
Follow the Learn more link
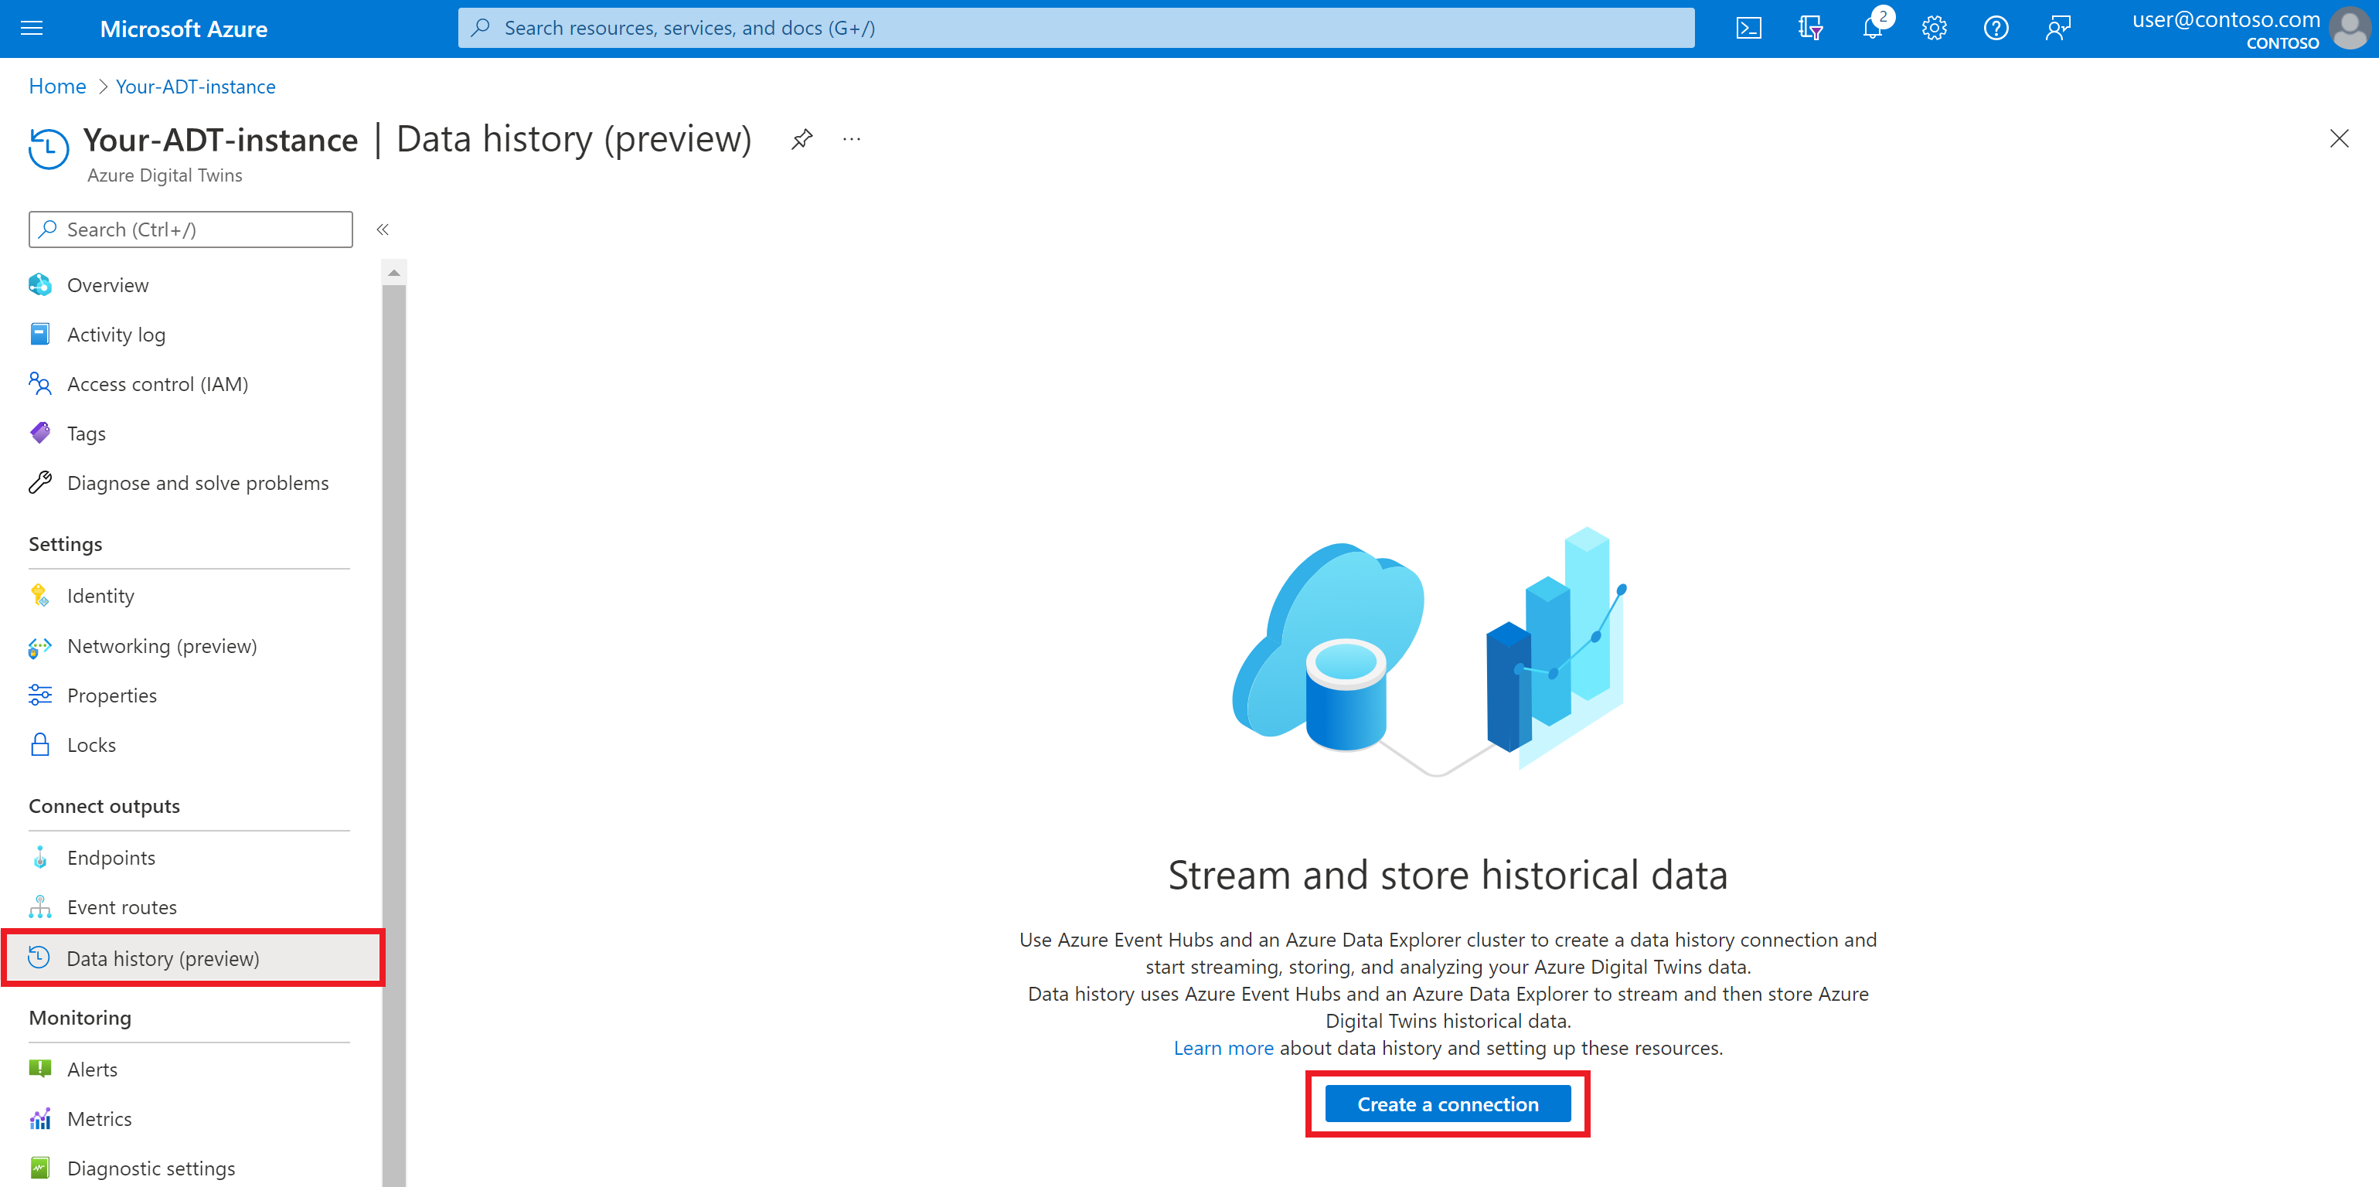pyautogui.click(x=1223, y=1048)
